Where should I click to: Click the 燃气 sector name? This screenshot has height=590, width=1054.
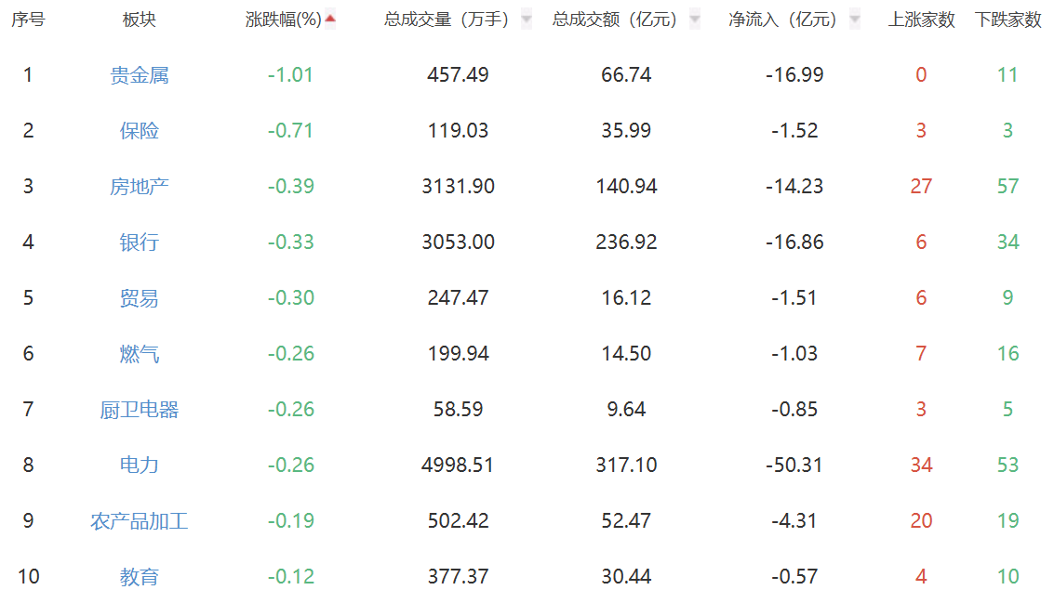tap(140, 354)
